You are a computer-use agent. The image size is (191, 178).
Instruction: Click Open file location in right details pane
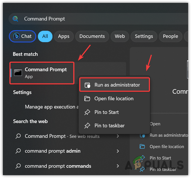click(167, 147)
